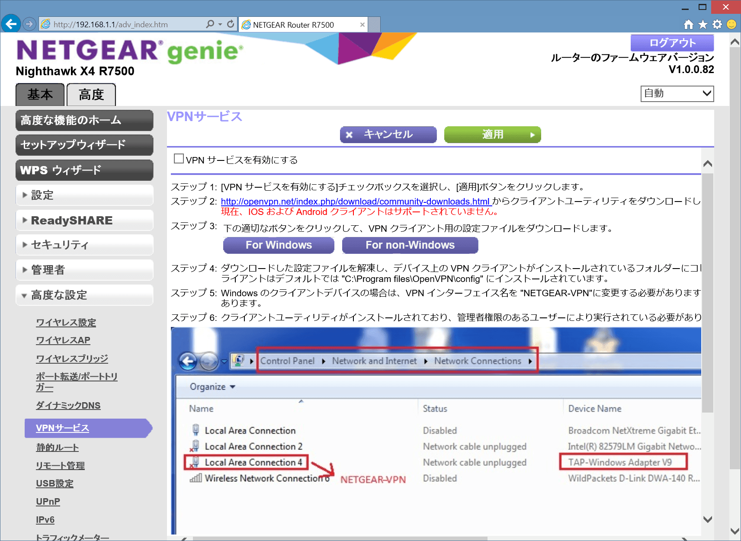741x541 pixels.
Task: Click the browser forward arrow button
Action: (29, 24)
